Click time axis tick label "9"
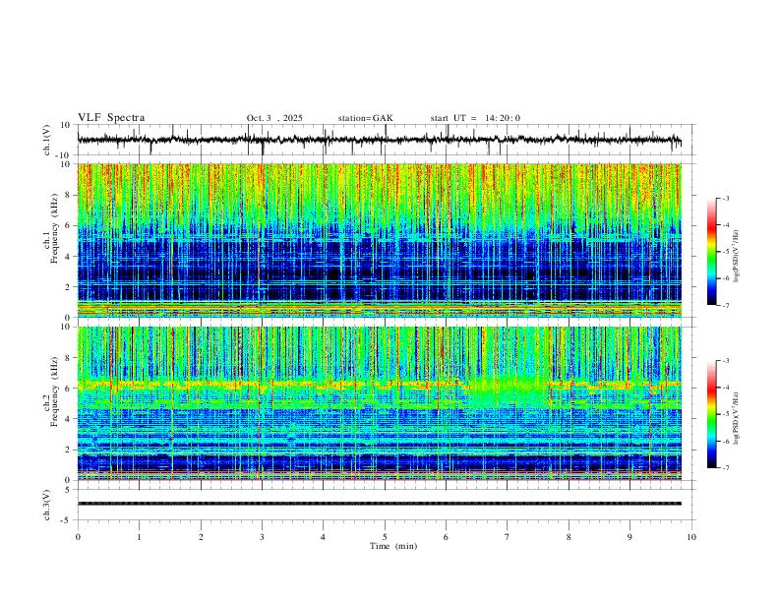This screenshot has width=779, height=602. [x=629, y=537]
